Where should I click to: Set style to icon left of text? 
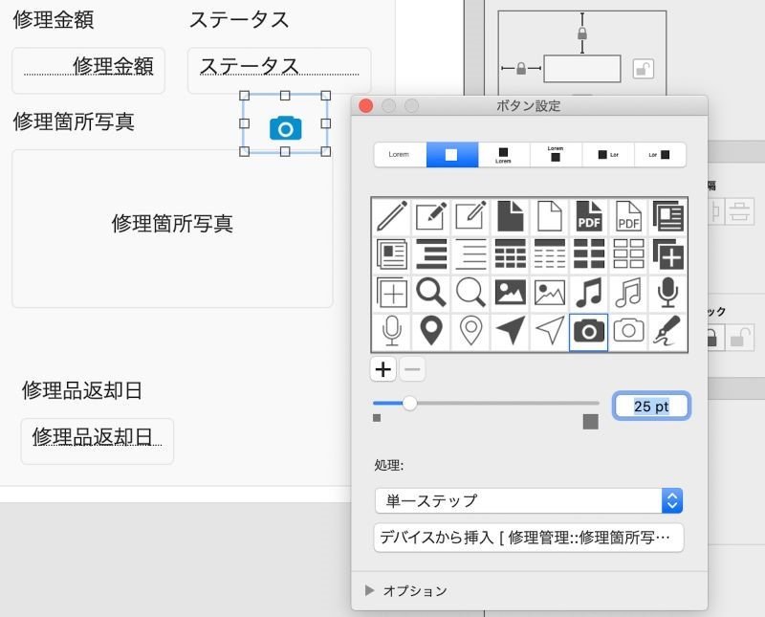tap(608, 155)
